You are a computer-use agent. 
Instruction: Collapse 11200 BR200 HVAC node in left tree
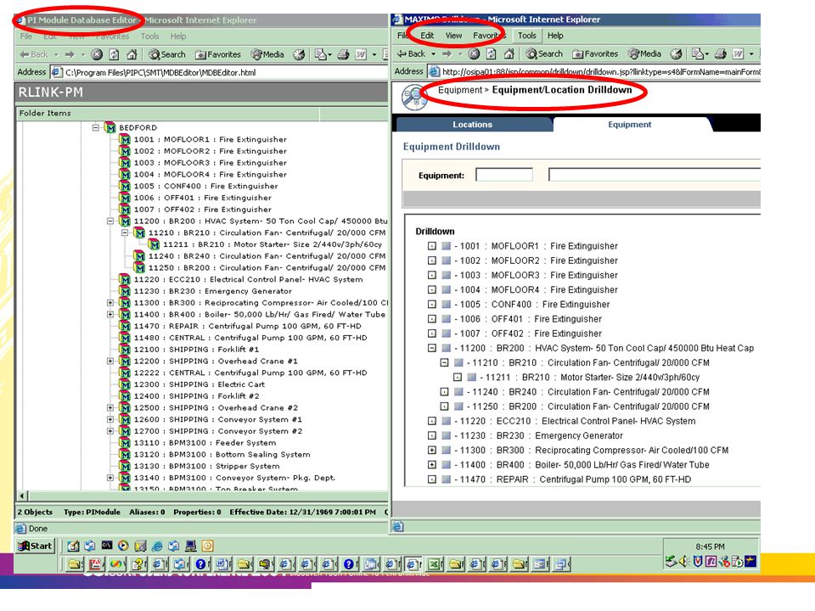pyautogui.click(x=110, y=221)
